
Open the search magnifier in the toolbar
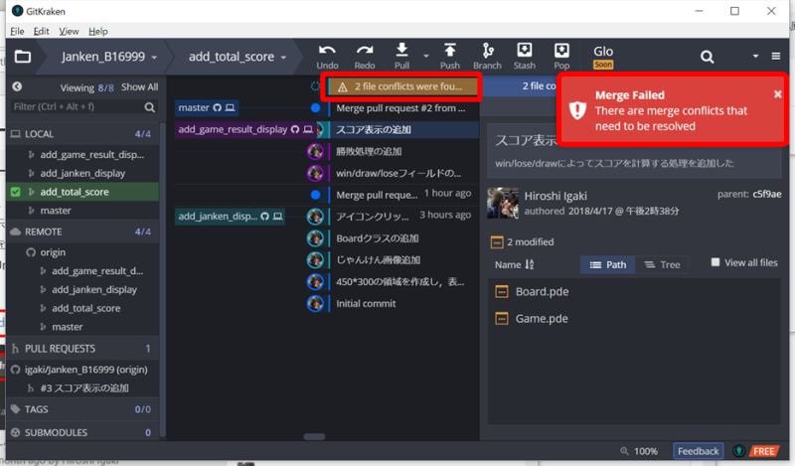coord(707,57)
